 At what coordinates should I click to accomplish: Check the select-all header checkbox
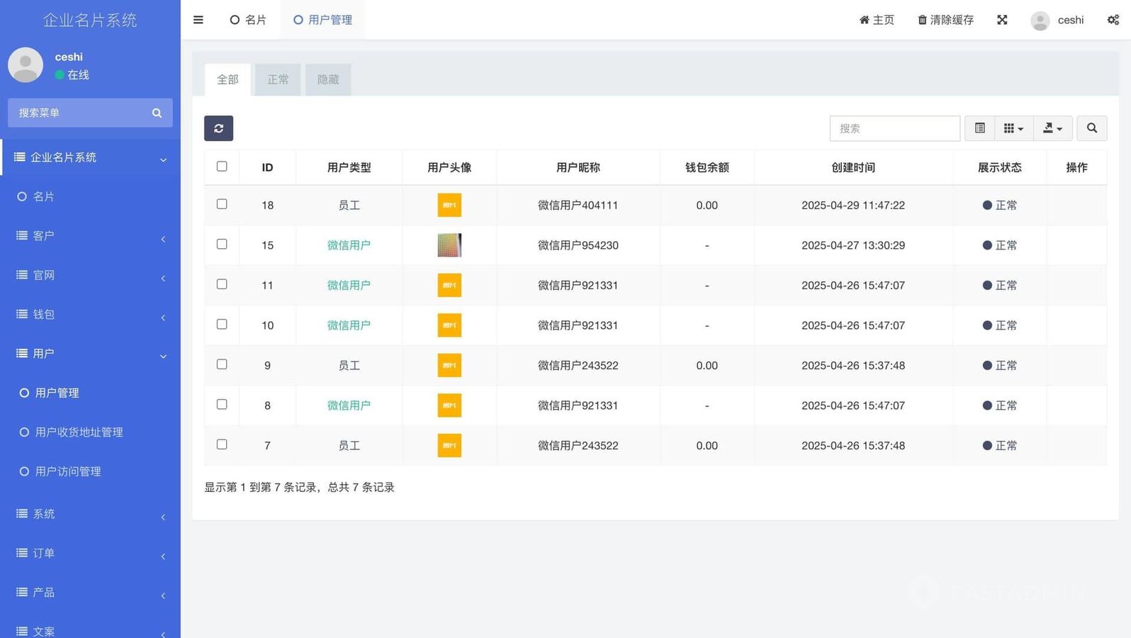[222, 167]
